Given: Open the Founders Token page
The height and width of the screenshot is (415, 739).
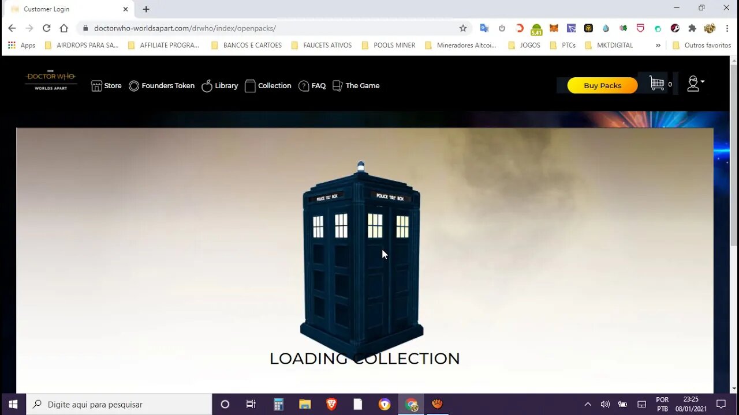Looking at the screenshot, I should pos(162,86).
